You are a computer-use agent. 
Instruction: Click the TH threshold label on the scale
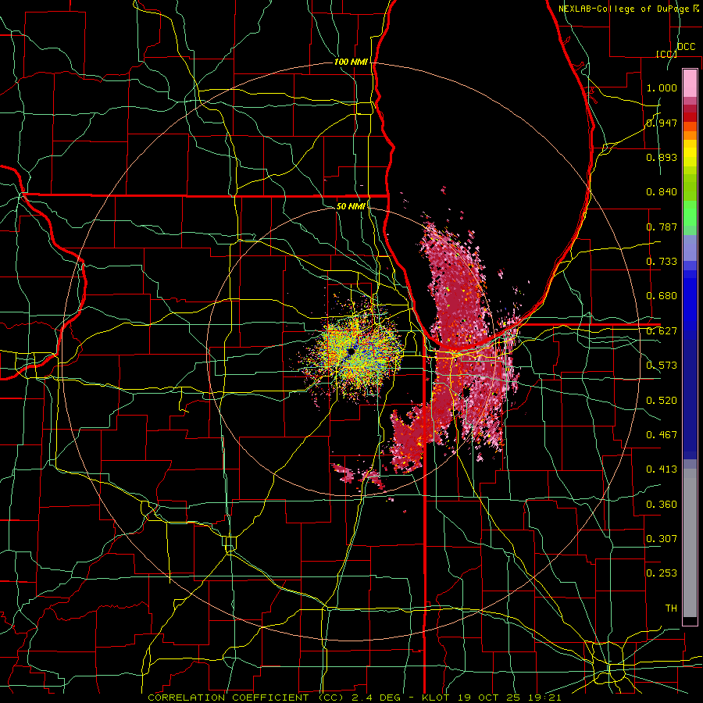(x=671, y=608)
